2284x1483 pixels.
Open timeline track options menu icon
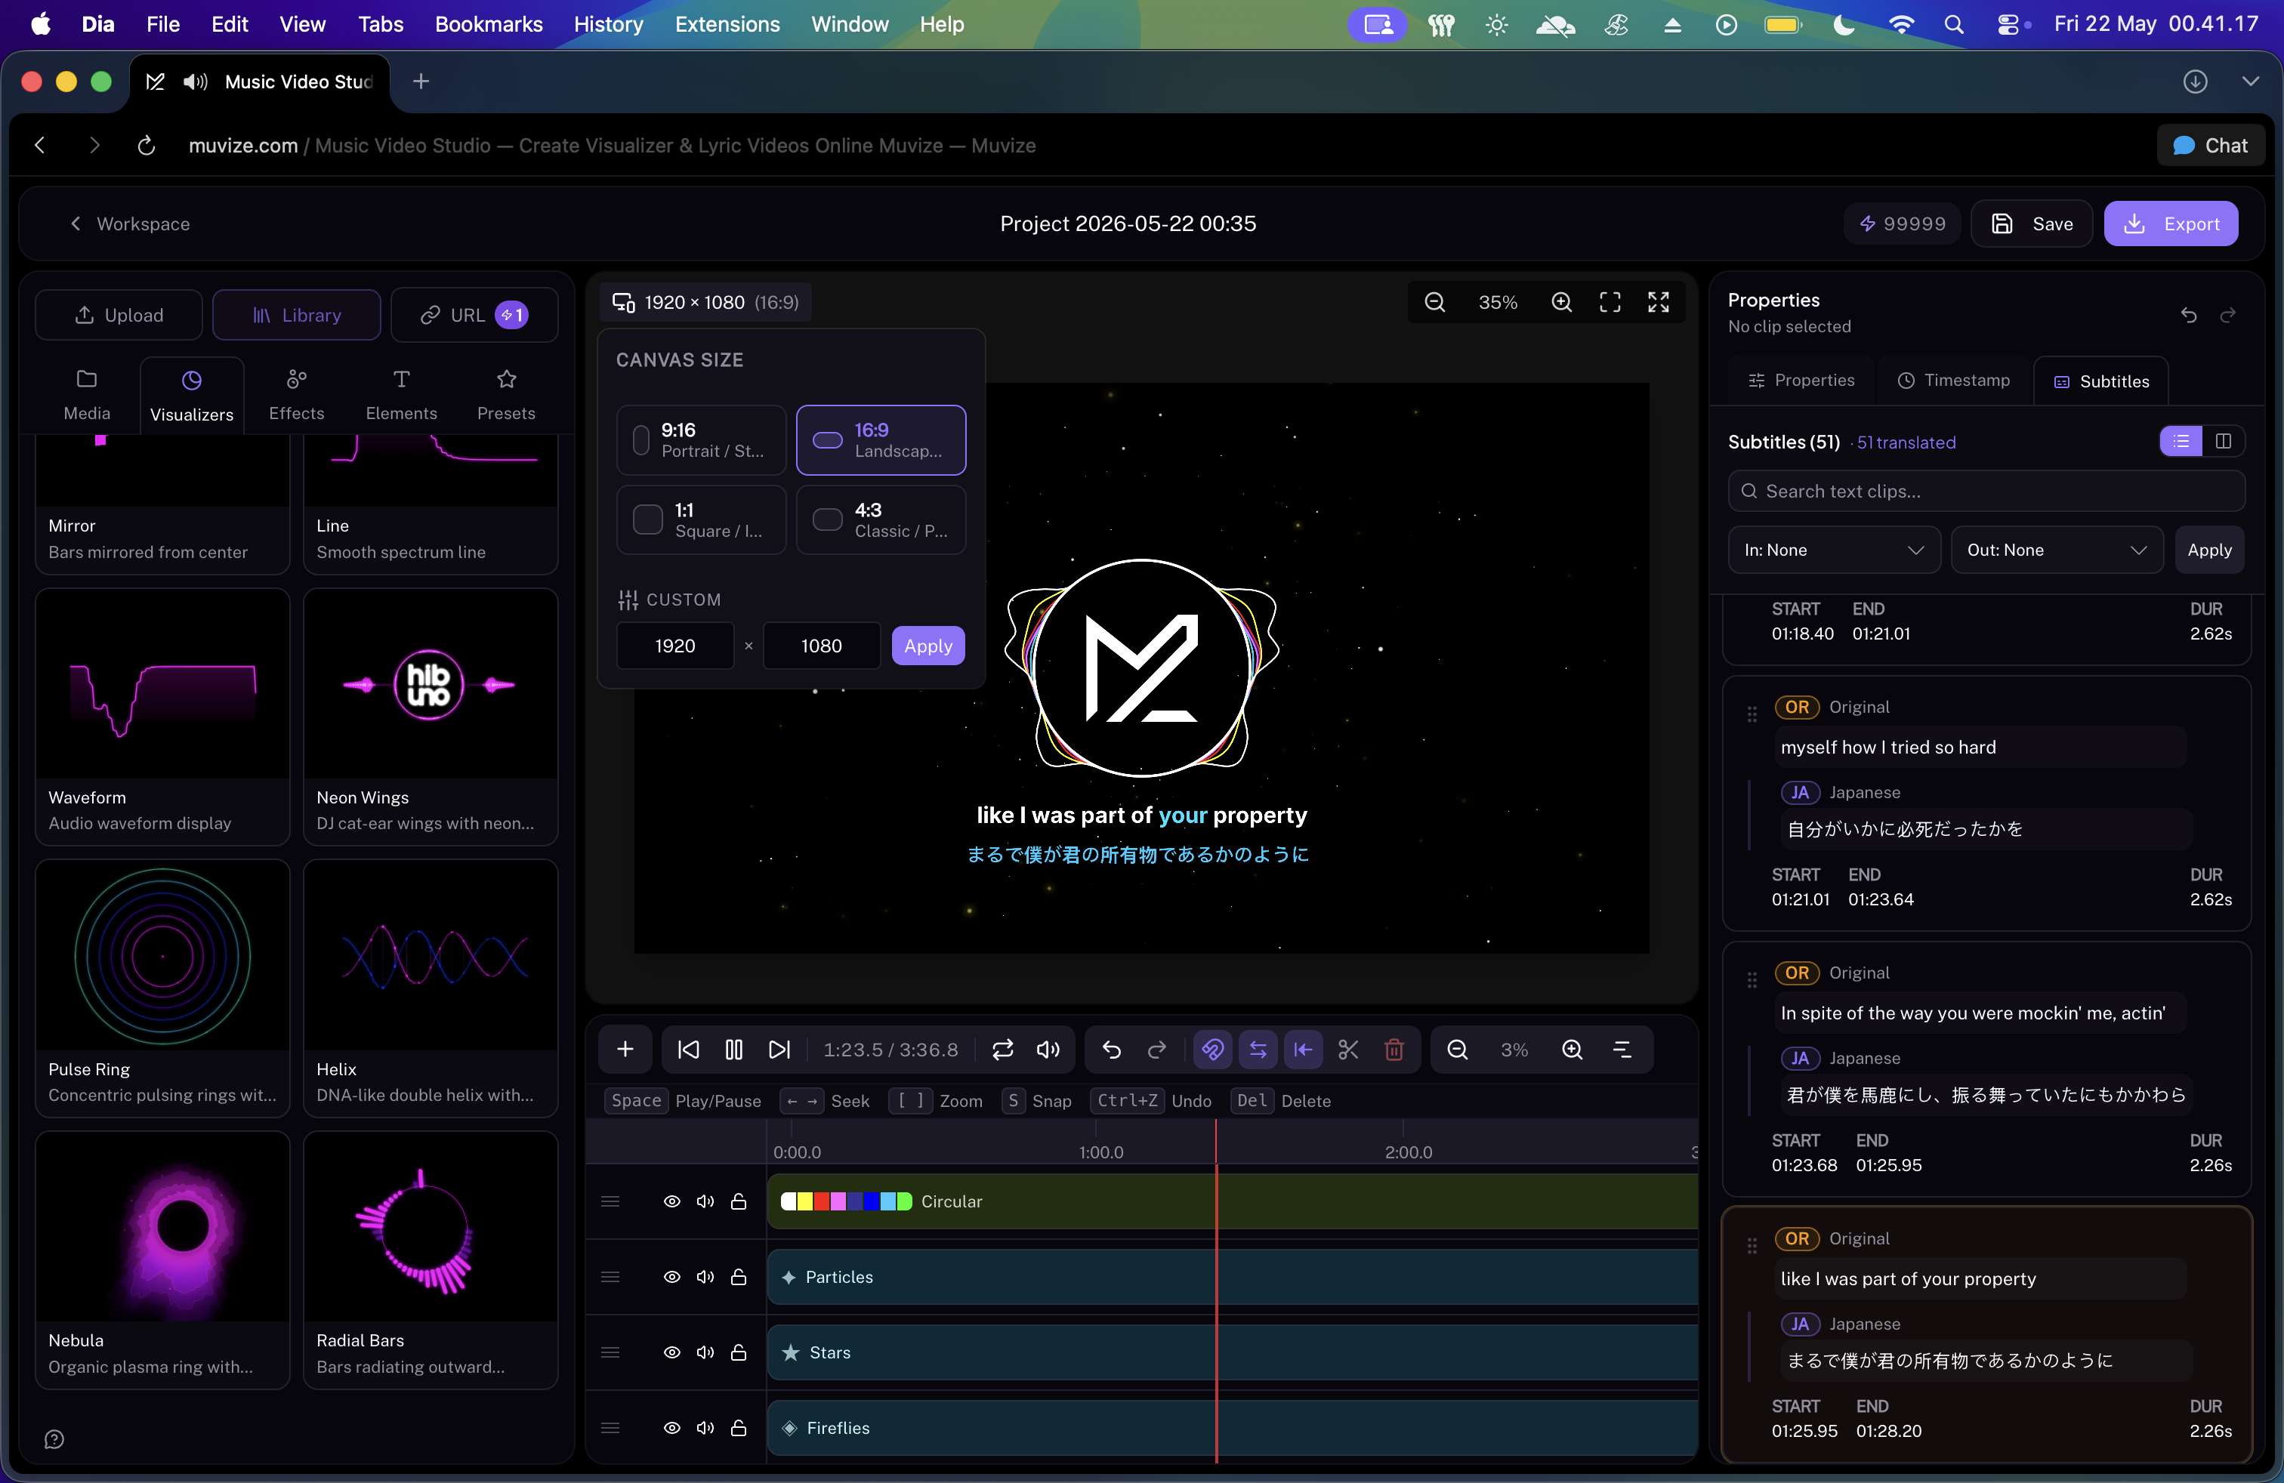1622,1050
